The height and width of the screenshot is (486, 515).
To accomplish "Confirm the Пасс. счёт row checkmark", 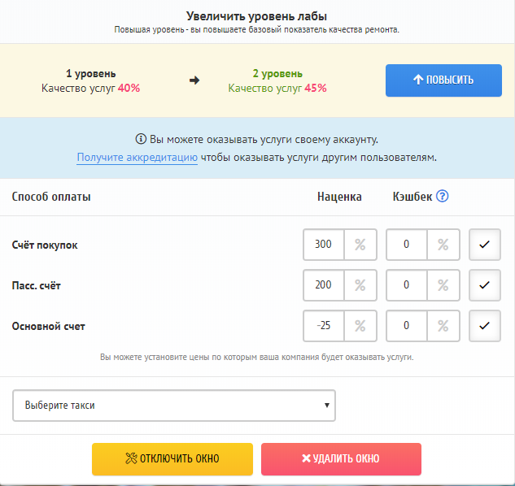I will coord(484,285).
